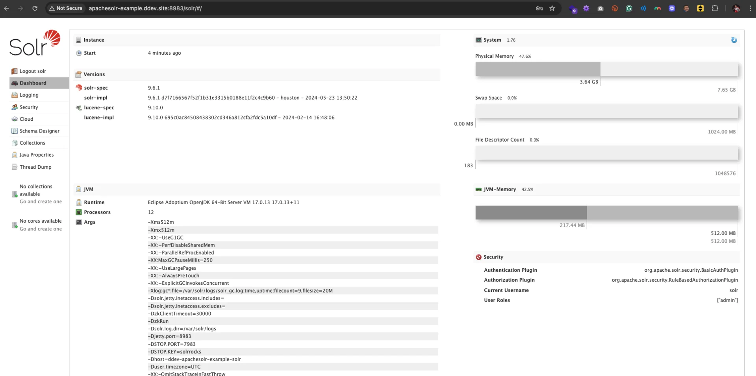Click the browser address bar URL
This screenshot has height=376, width=756.
point(145,8)
